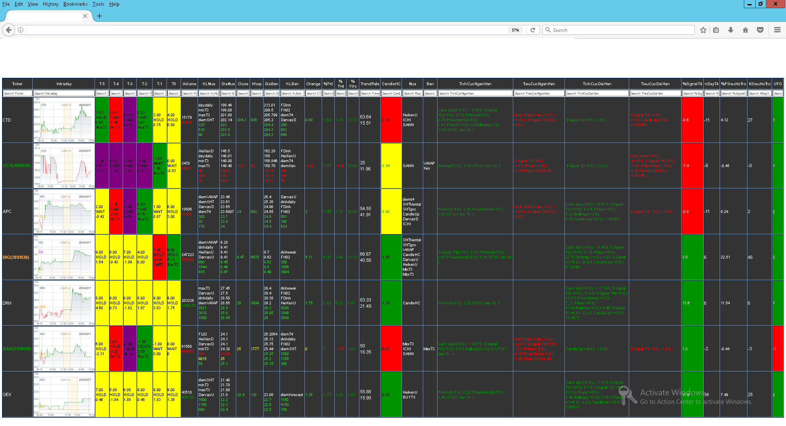The height and width of the screenshot is (426, 786).
Task: Close the current browser tab
Action: click(x=85, y=16)
